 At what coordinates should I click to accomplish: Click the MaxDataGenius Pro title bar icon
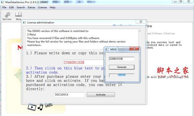click(2, 2)
